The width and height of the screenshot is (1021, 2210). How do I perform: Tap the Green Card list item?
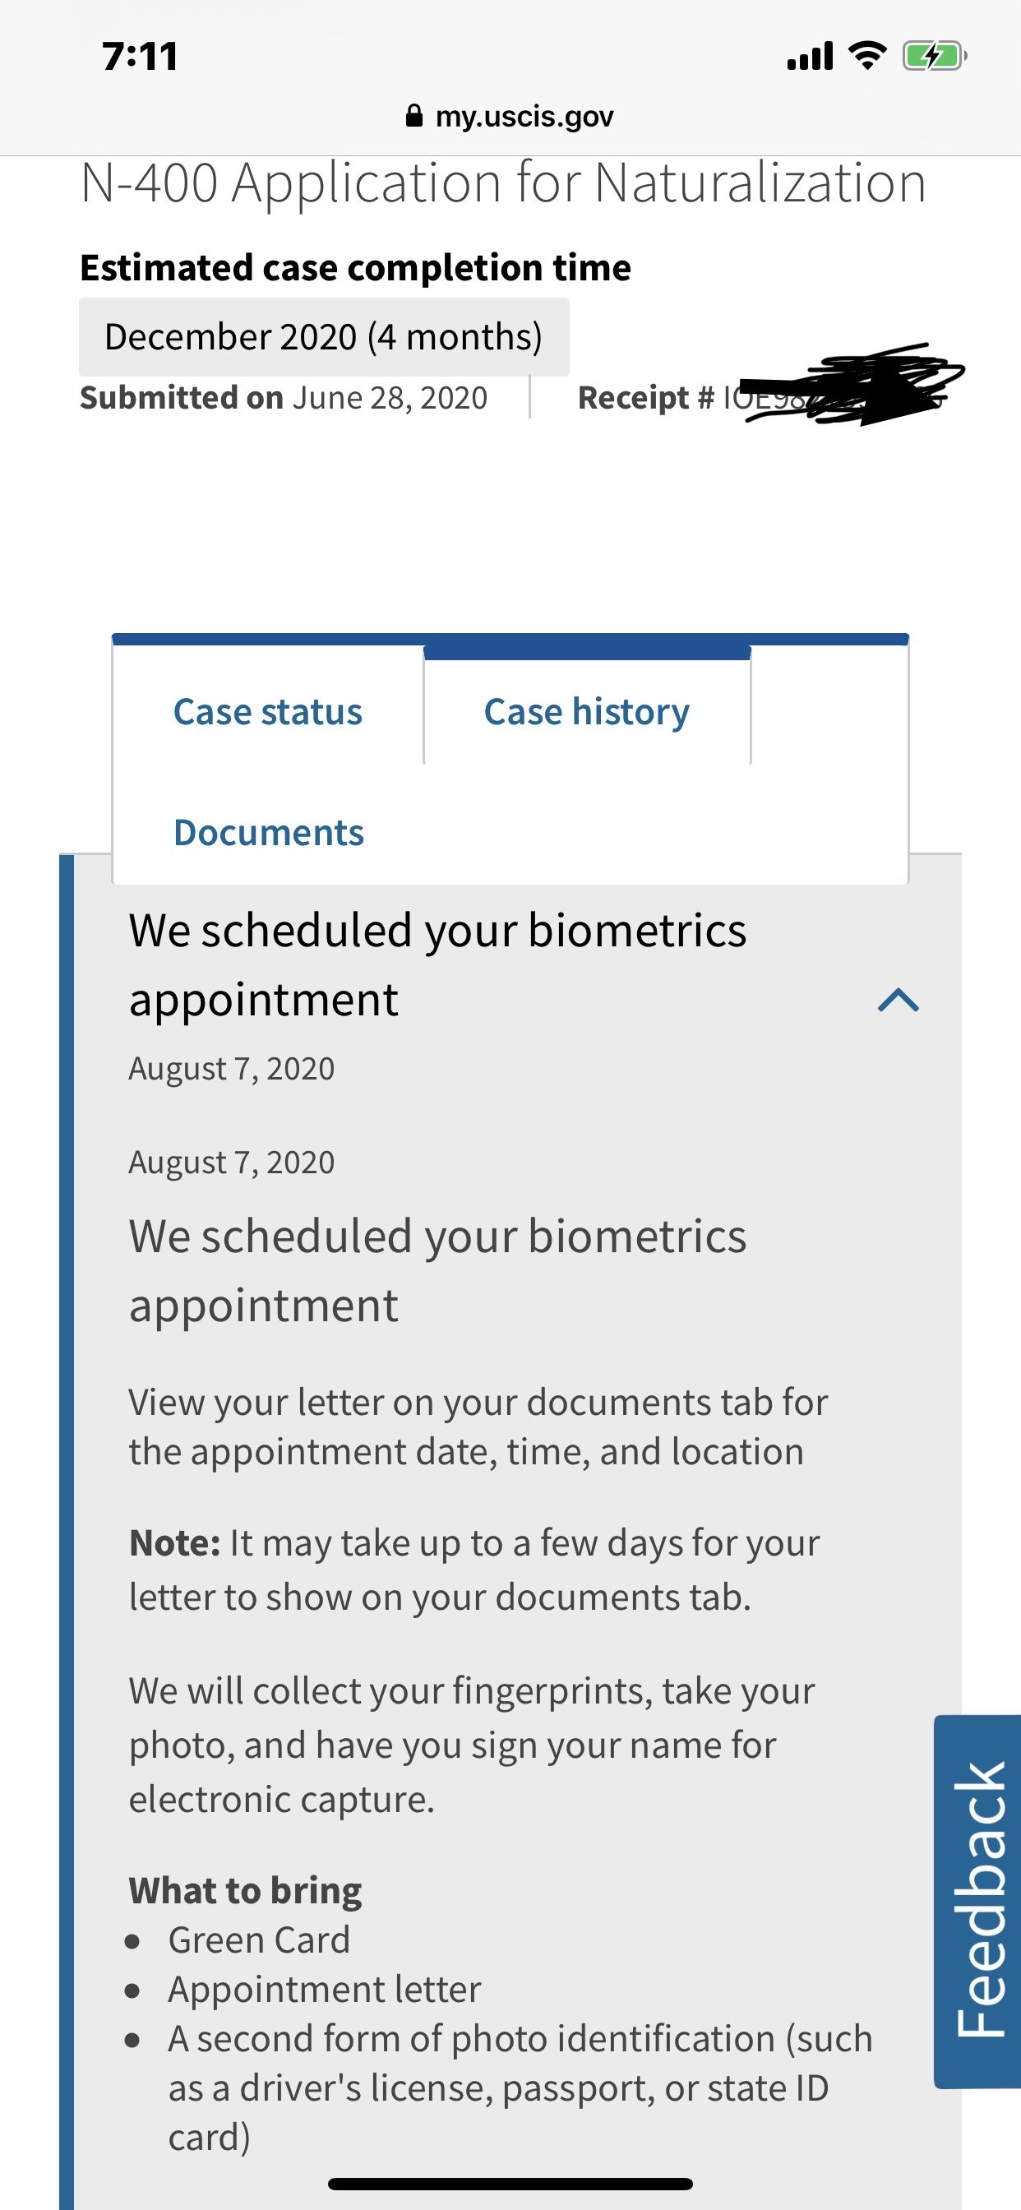259,1940
